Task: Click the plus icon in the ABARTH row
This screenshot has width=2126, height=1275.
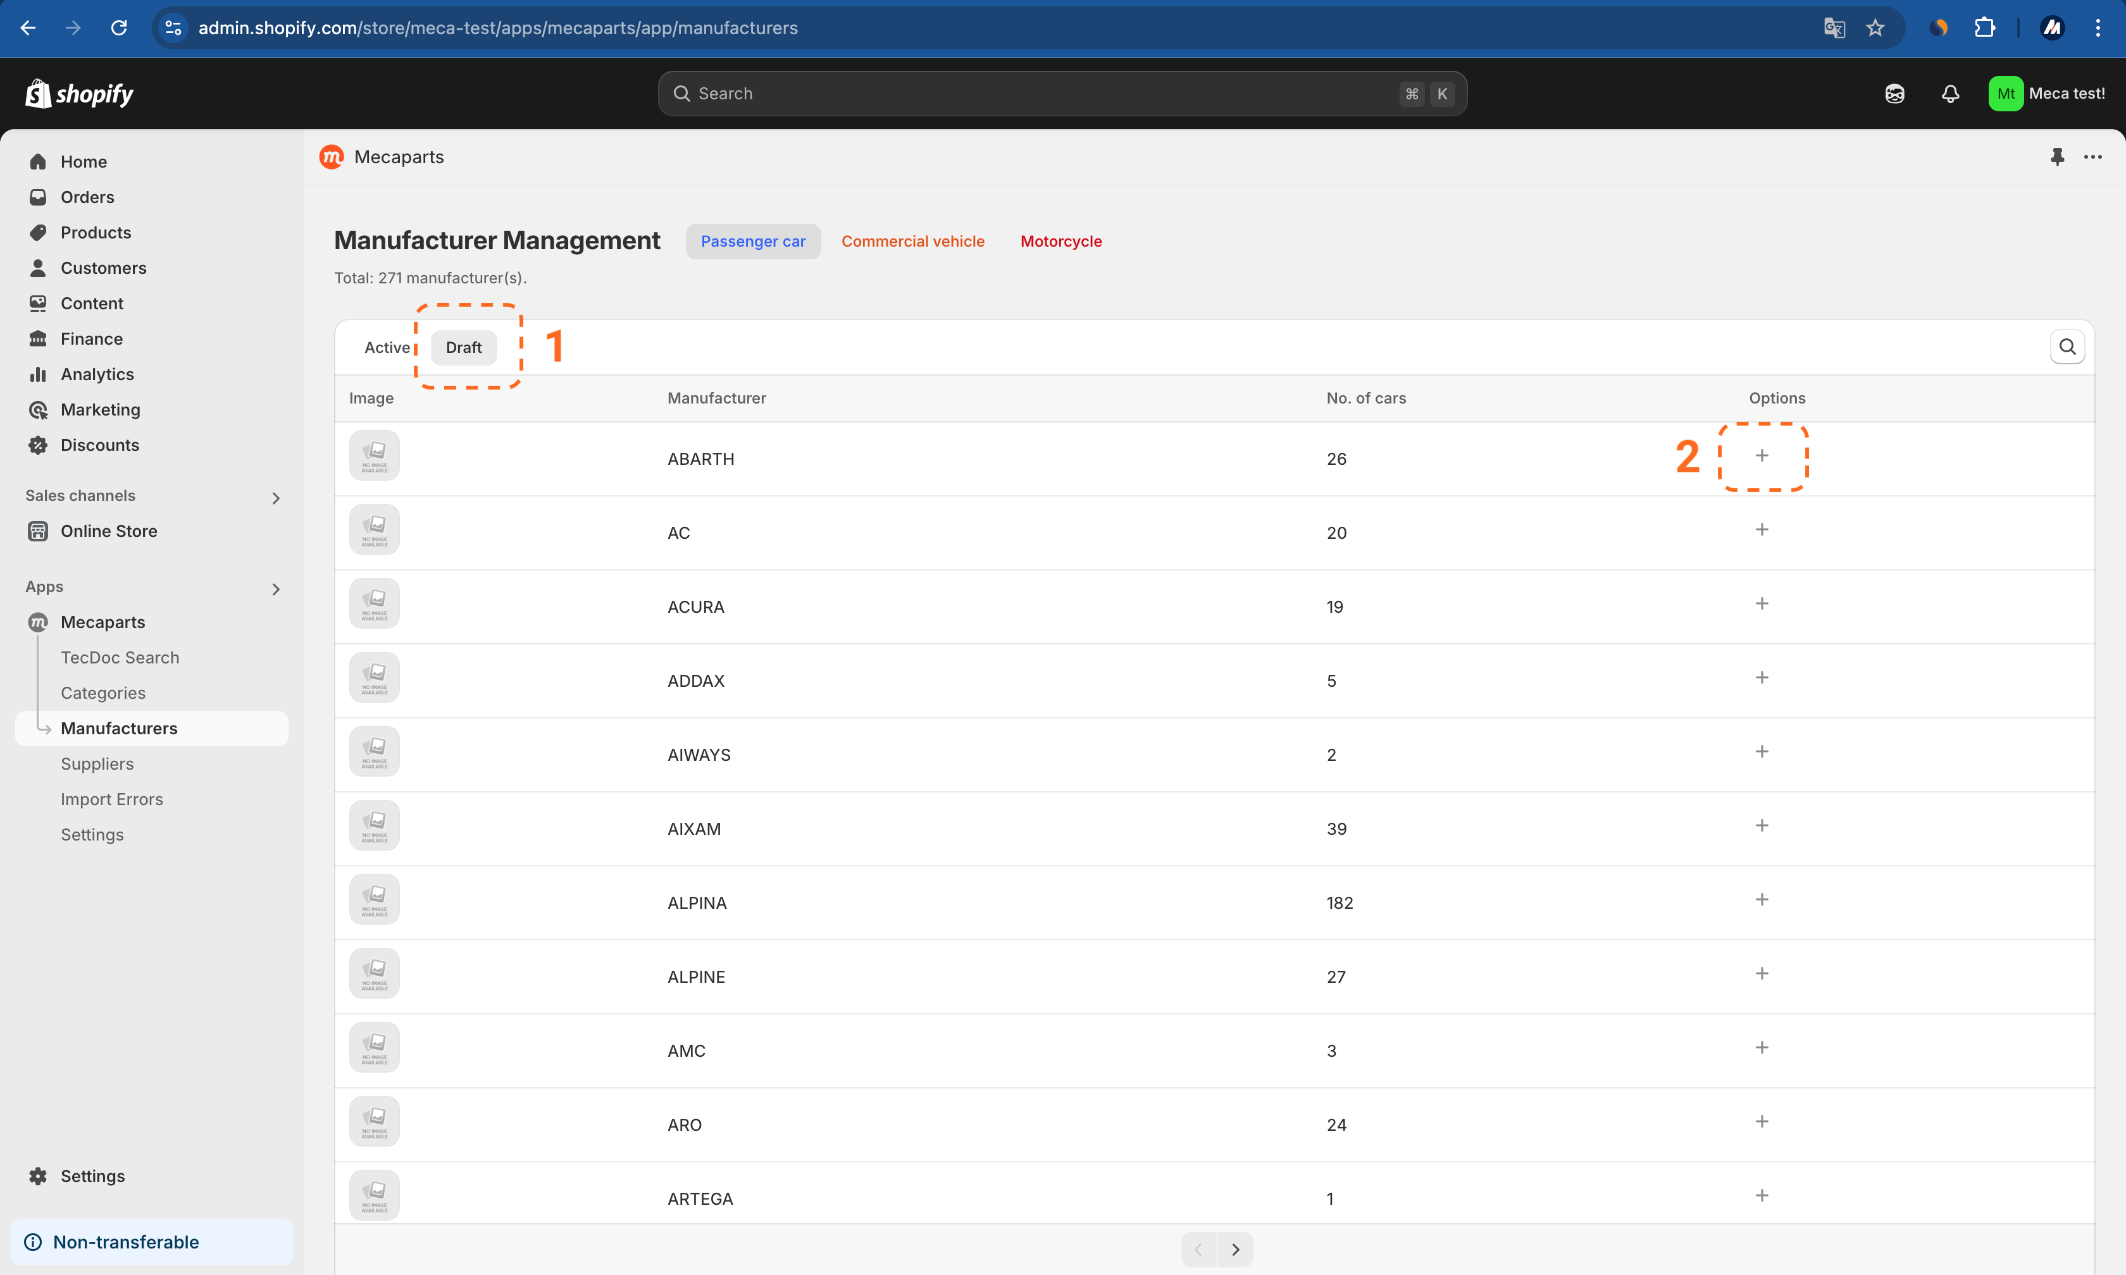Action: [1762, 455]
